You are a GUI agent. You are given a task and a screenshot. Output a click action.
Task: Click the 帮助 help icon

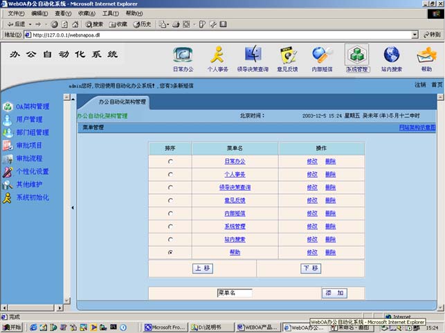tap(426, 55)
